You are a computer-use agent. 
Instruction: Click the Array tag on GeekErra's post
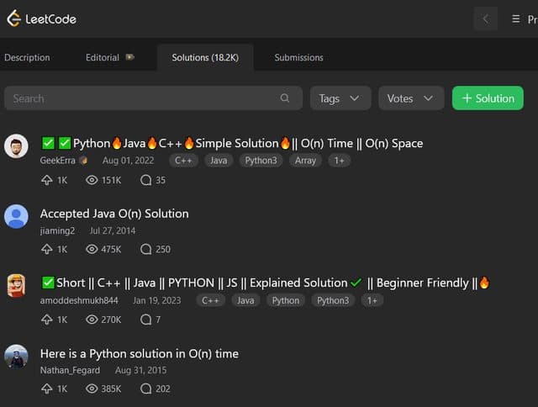tap(305, 161)
